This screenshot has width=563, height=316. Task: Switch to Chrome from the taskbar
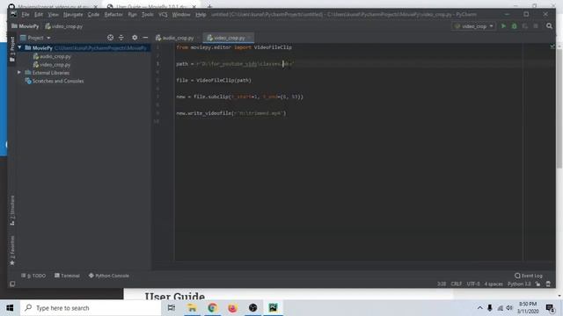pos(212,308)
